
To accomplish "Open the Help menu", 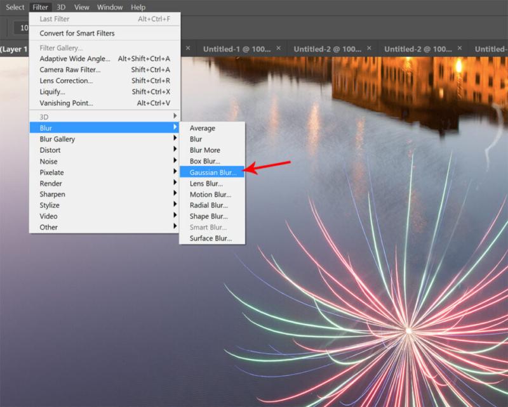I will (x=138, y=7).
